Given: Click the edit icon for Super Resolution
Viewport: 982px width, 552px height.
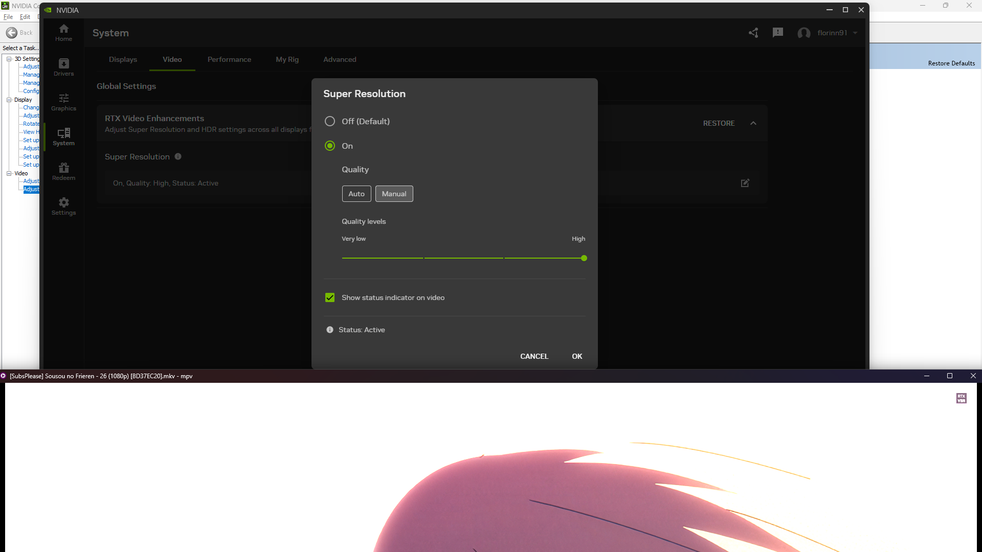Looking at the screenshot, I should pos(745,183).
